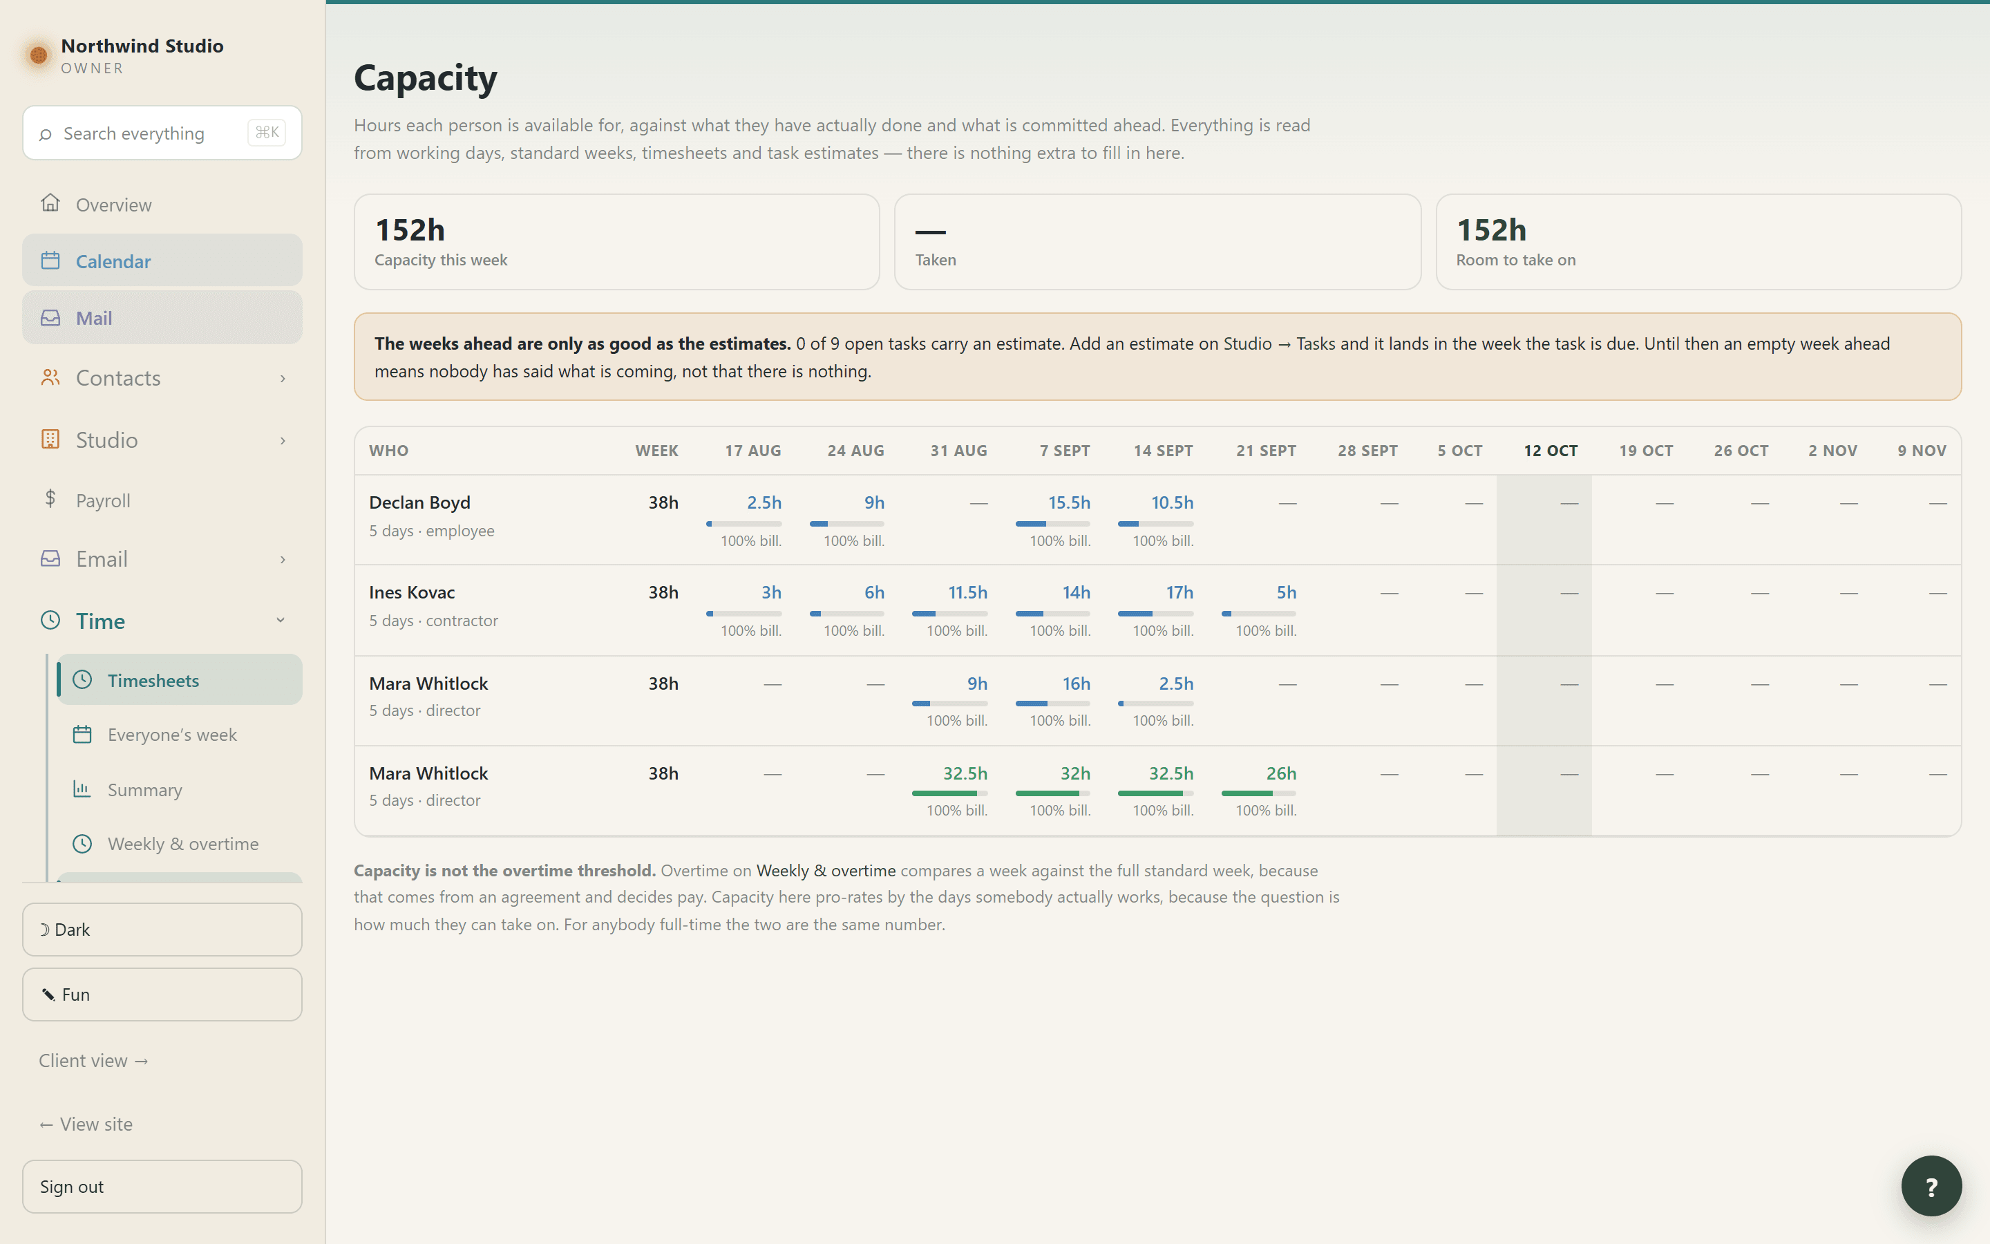This screenshot has width=1990, height=1244.
Task: Open Calendar in the sidebar
Action: pyautogui.click(x=162, y=261)
